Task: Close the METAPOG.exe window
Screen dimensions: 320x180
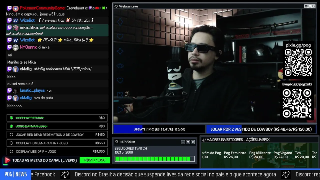Action: (x=193, y=142)
